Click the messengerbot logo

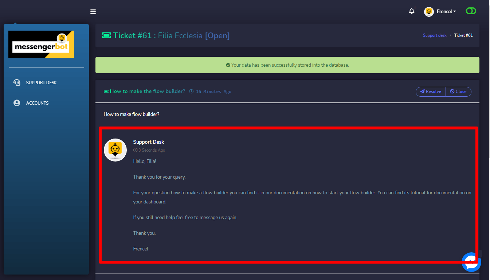[41, 44]
